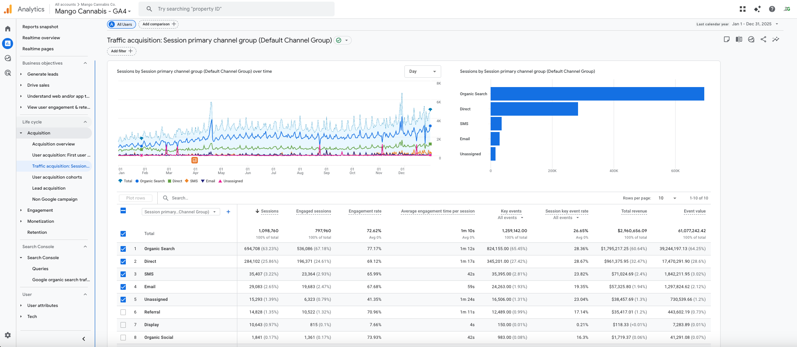Open the Advertising icon in left rail
The image size is (797, 347).
point(8,73)
